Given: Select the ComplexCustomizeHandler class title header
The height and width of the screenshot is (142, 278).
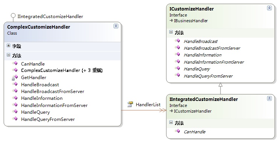Looking at the screenshot, I should [x=39, y=27].
